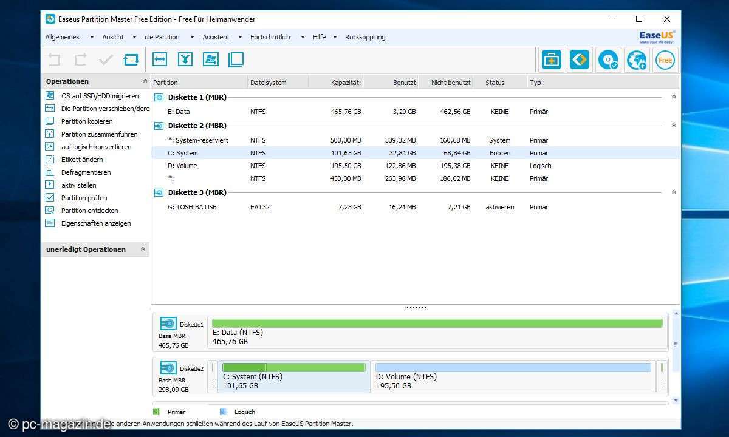Click the aktiv stellen sidebar icon

(50, 185)
